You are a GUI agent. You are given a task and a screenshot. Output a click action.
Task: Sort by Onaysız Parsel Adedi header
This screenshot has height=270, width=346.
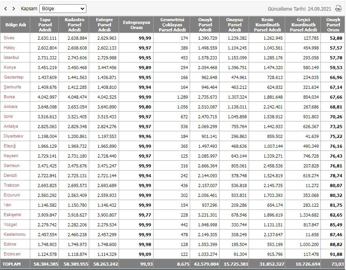pyautogui.click(x=234, y=25)
